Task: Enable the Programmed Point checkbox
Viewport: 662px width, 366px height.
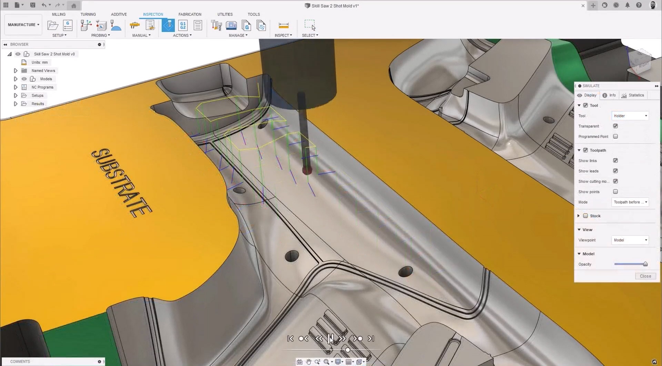Action: point(615,137)
